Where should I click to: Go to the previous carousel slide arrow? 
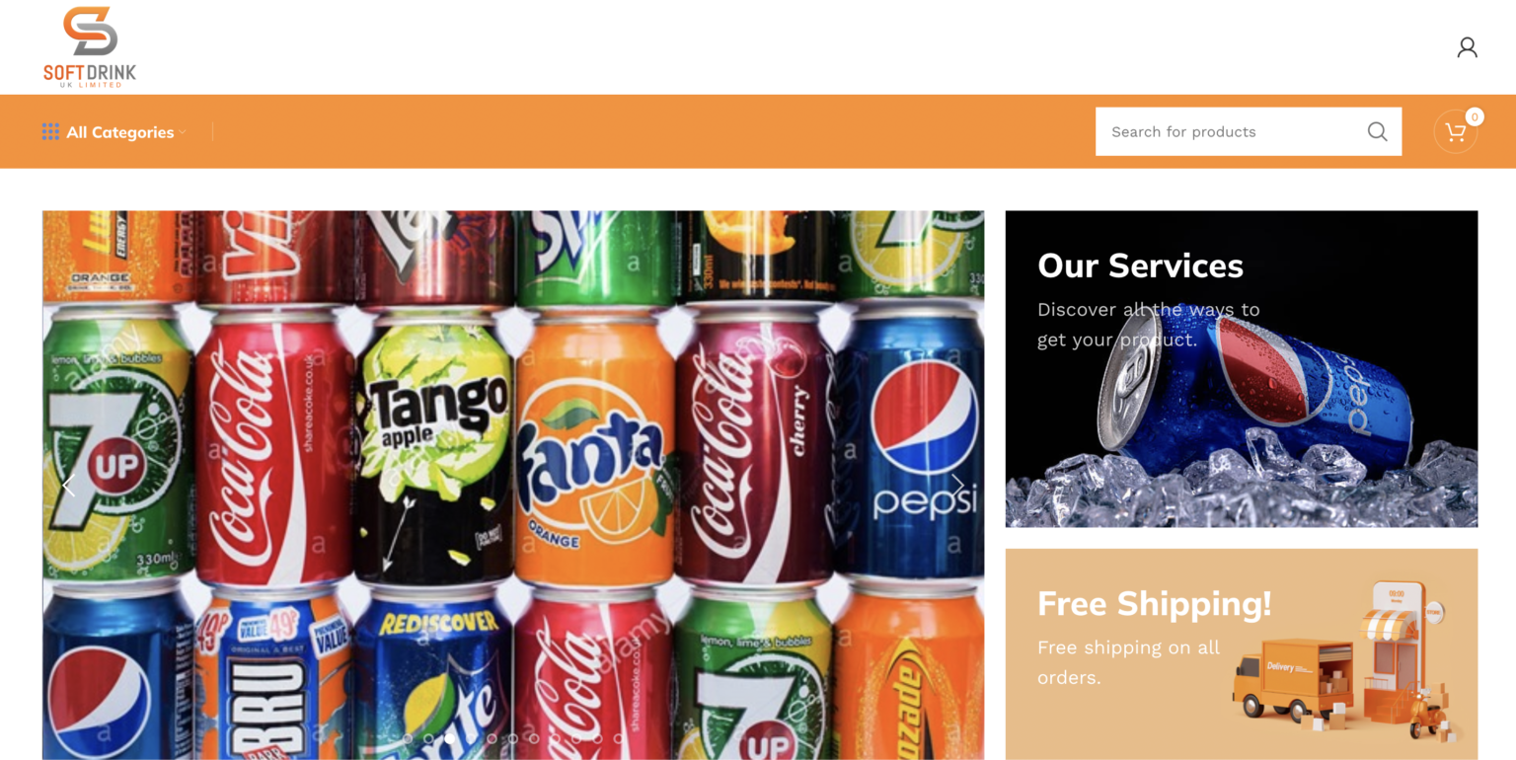tap(68, 485)
